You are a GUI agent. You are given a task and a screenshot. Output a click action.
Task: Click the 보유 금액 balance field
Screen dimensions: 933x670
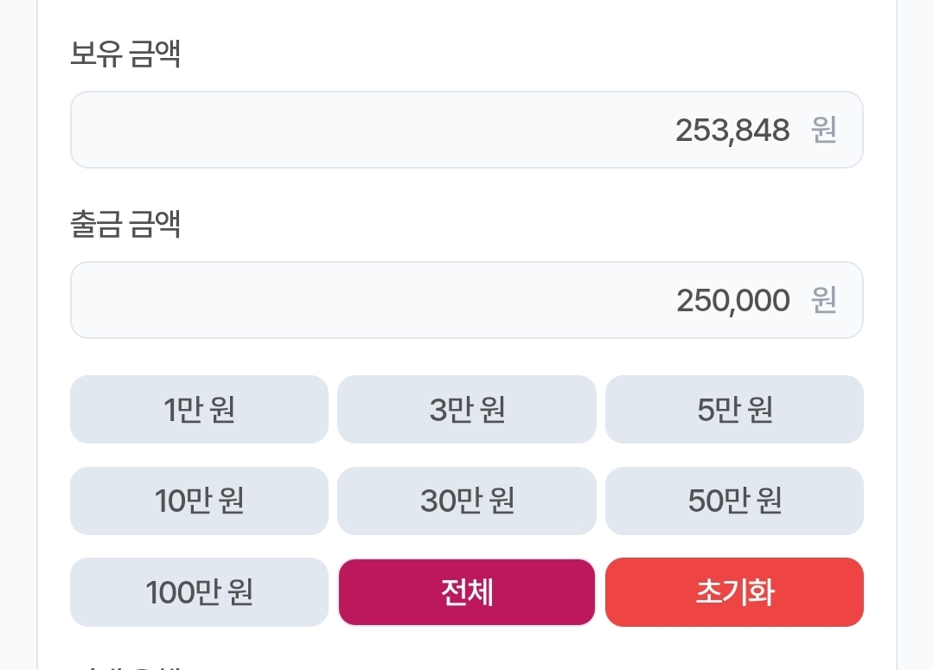[467, 130]
